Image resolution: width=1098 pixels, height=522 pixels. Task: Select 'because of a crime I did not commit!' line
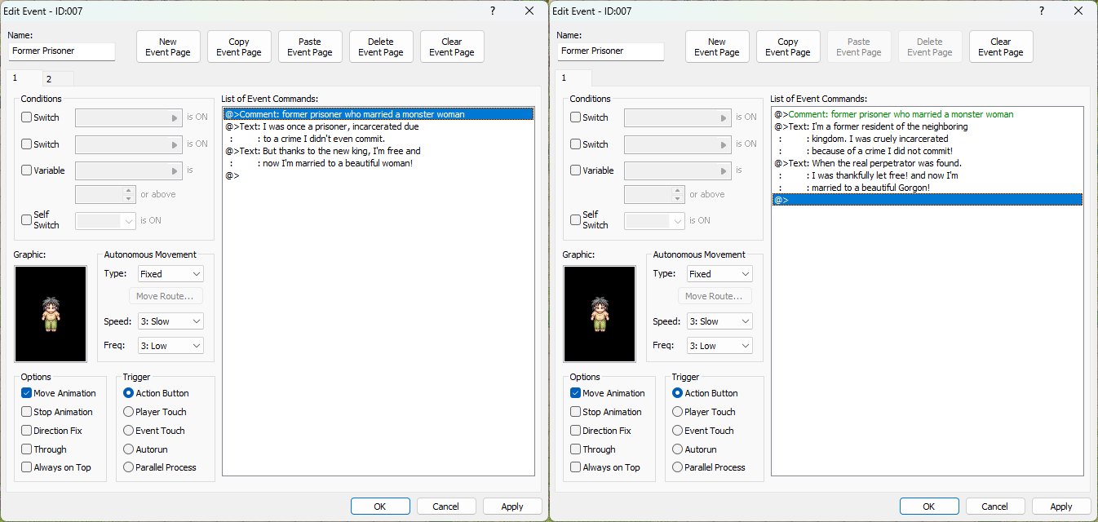(928, 151)
